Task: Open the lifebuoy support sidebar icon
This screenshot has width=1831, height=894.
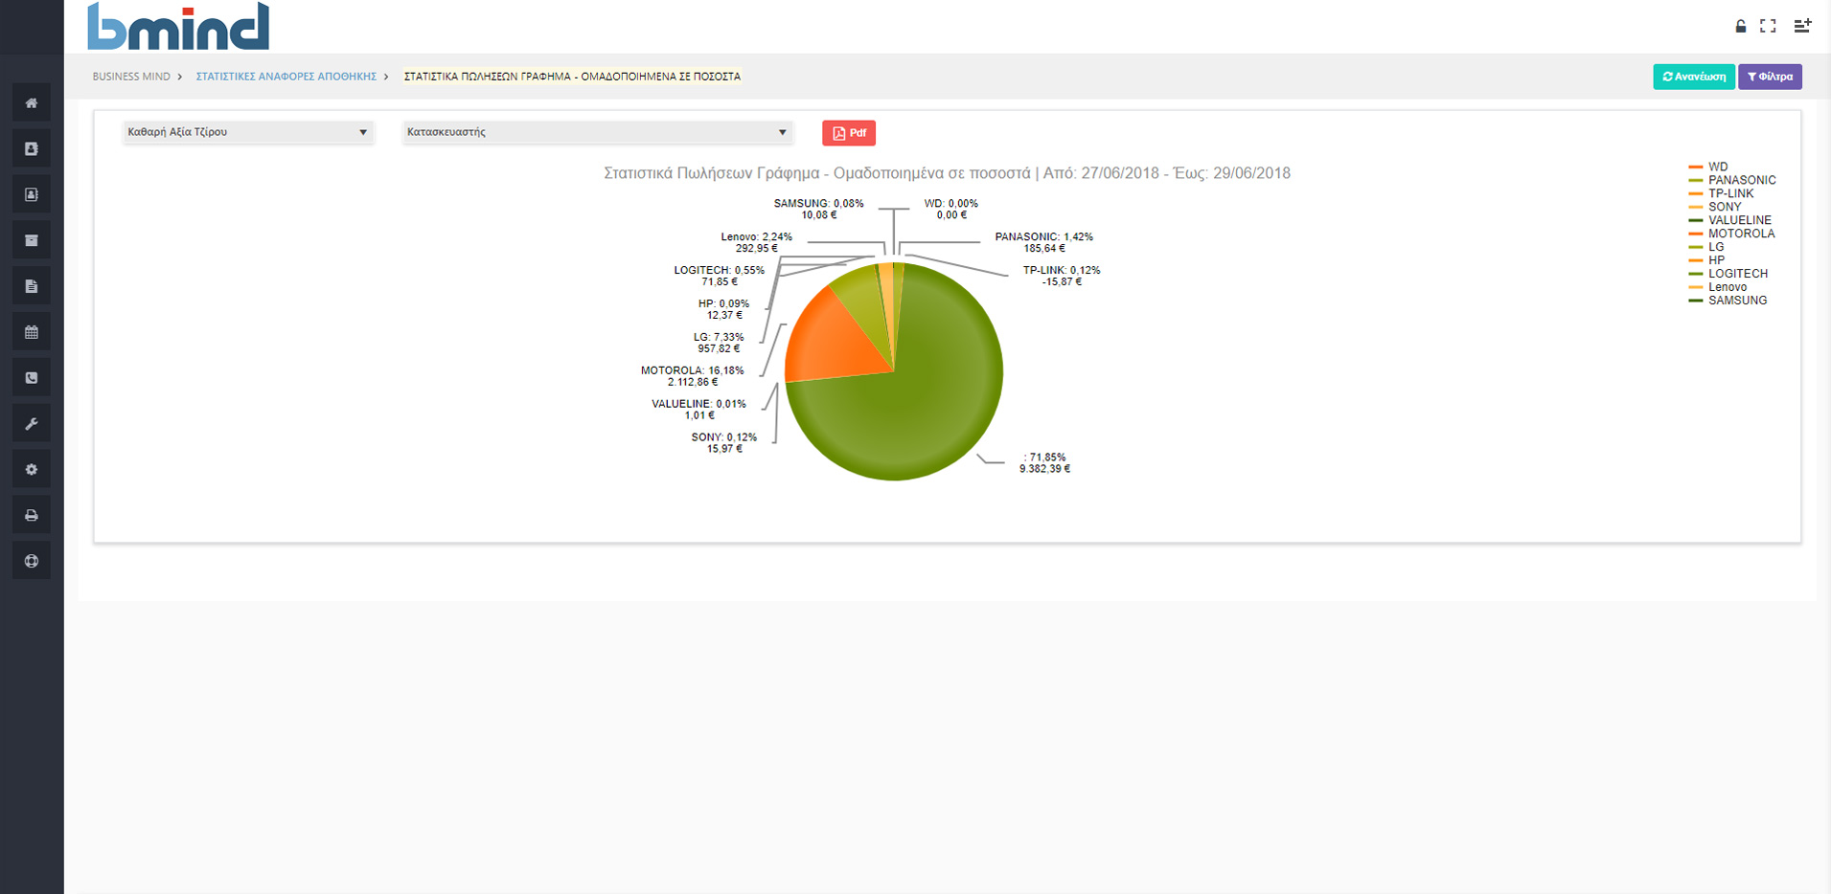Action: pos(32,561)
